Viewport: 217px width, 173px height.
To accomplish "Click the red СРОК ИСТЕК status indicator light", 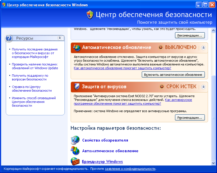I will [x=162, y=86].
